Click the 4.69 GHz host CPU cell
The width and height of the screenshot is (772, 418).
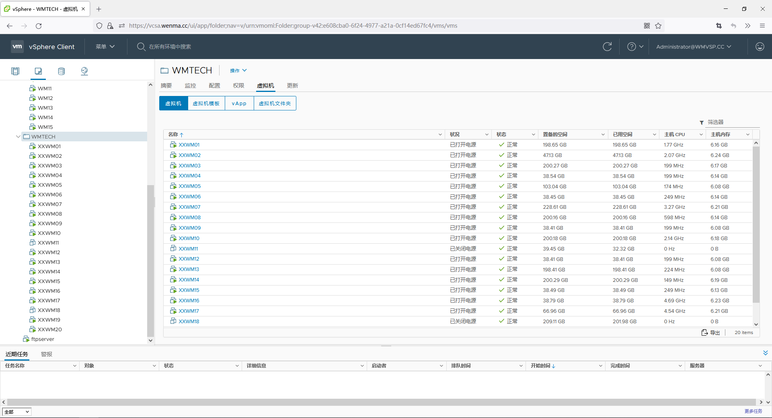(674, 300)
